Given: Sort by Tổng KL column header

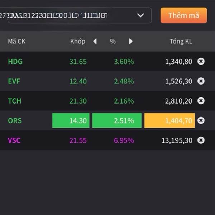Looking at the screenshot, I should [x=181, y=41].
